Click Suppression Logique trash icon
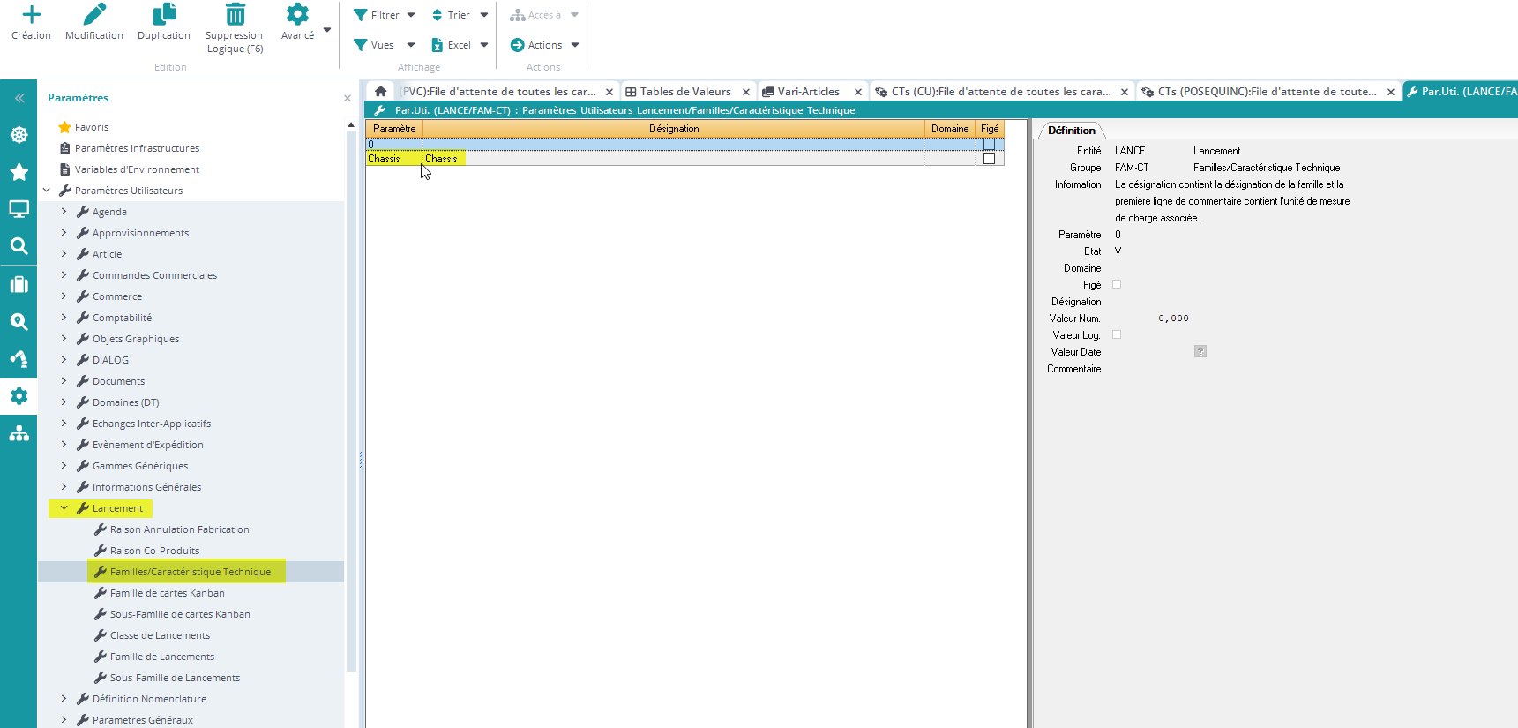The height and width of the screenshot is (728, 1518). pos(235,15)
